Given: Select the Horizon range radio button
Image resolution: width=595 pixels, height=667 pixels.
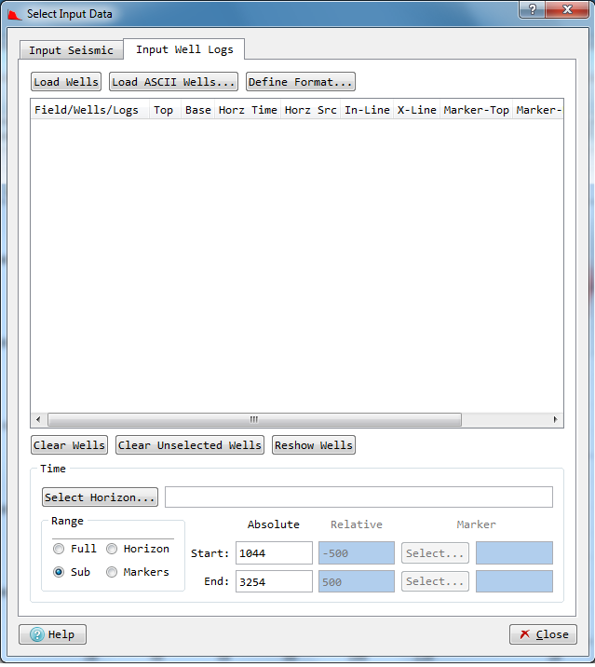Looking at the screenshot, I should pyautogui.click(x=112, y=549).
